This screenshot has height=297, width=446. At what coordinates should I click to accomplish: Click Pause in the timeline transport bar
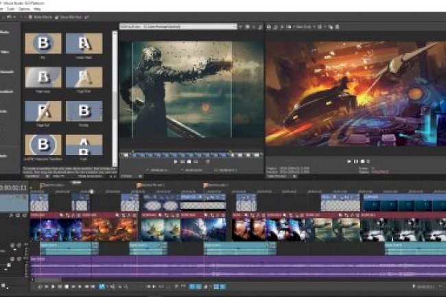(60, 287)
